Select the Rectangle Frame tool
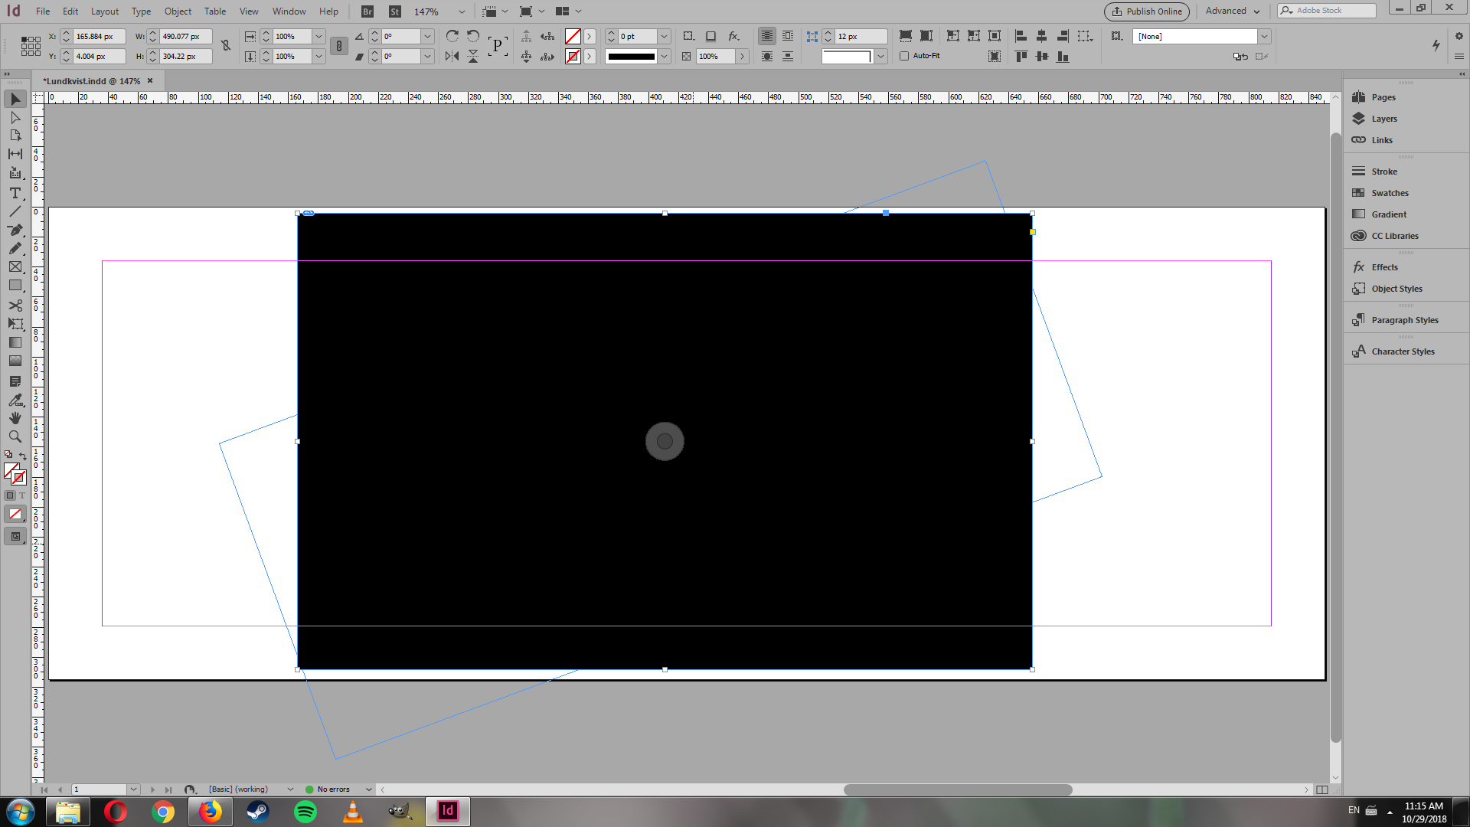 click(15, 266)
